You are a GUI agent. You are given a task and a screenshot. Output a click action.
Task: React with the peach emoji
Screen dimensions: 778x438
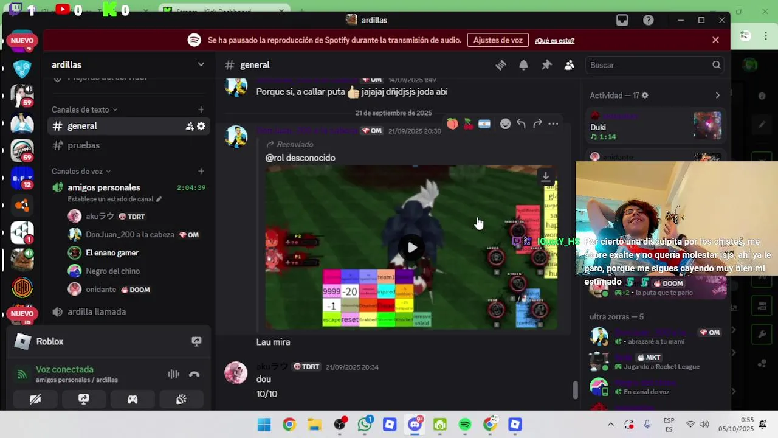[452, 123]
